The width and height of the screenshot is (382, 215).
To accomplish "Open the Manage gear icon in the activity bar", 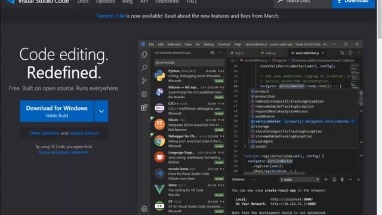I will pyautogui.click(x=144, y=208).
